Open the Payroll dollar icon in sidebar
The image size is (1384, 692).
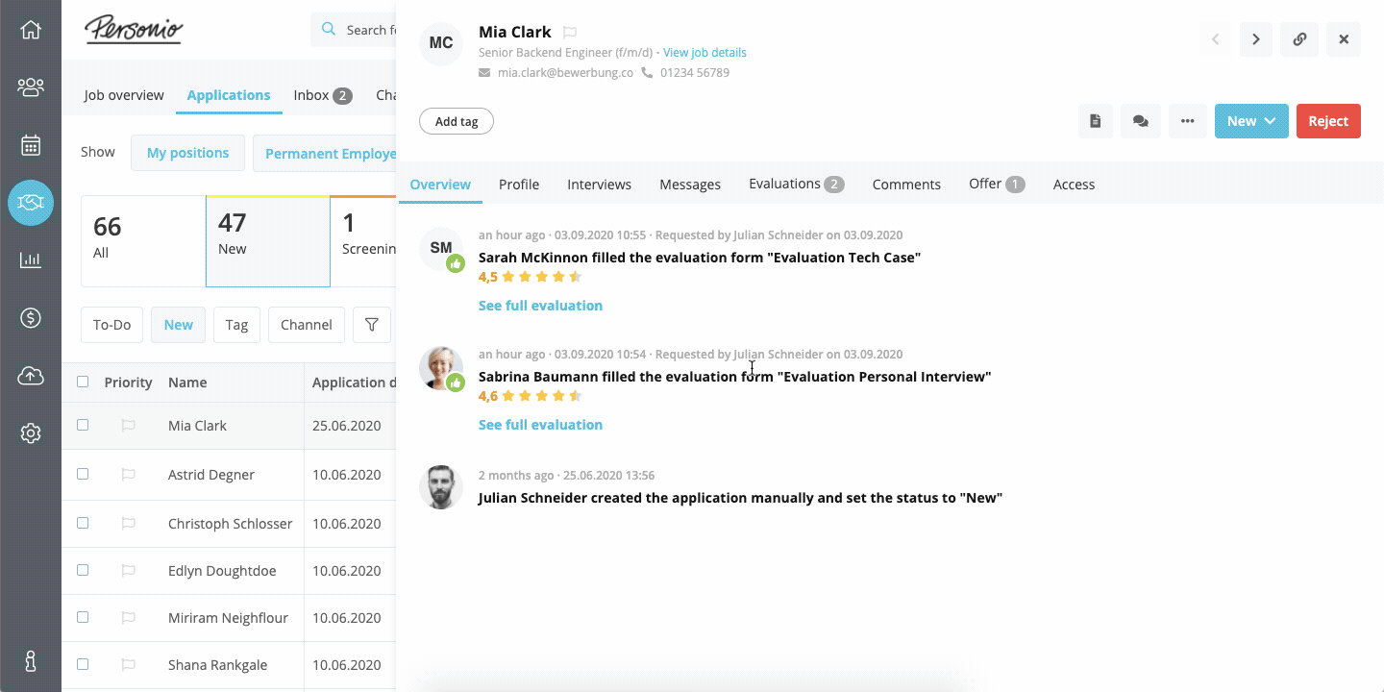[31, 318]
